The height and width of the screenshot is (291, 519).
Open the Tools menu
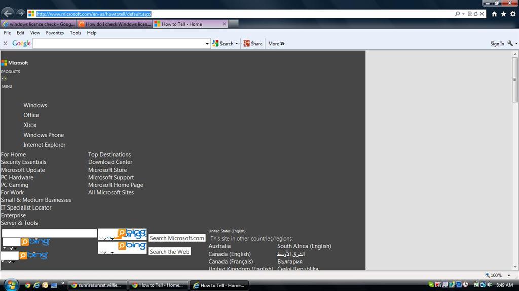76,33
